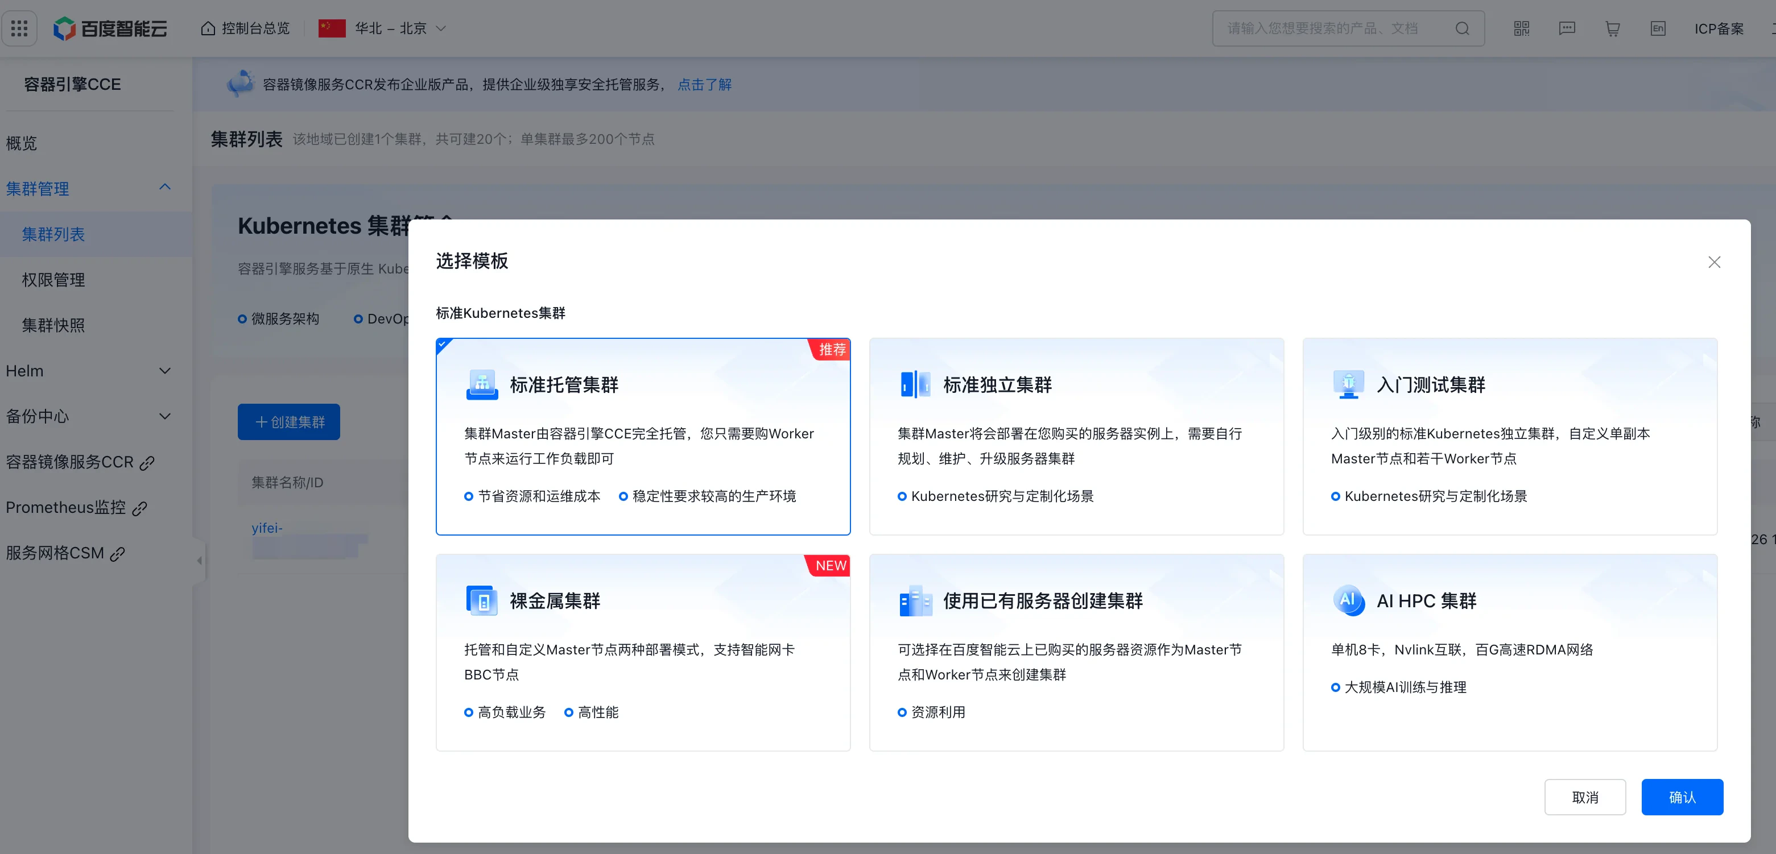1776x854 pixels.
Task: Open the QR code icon in header
Action: click(1521, 28)
